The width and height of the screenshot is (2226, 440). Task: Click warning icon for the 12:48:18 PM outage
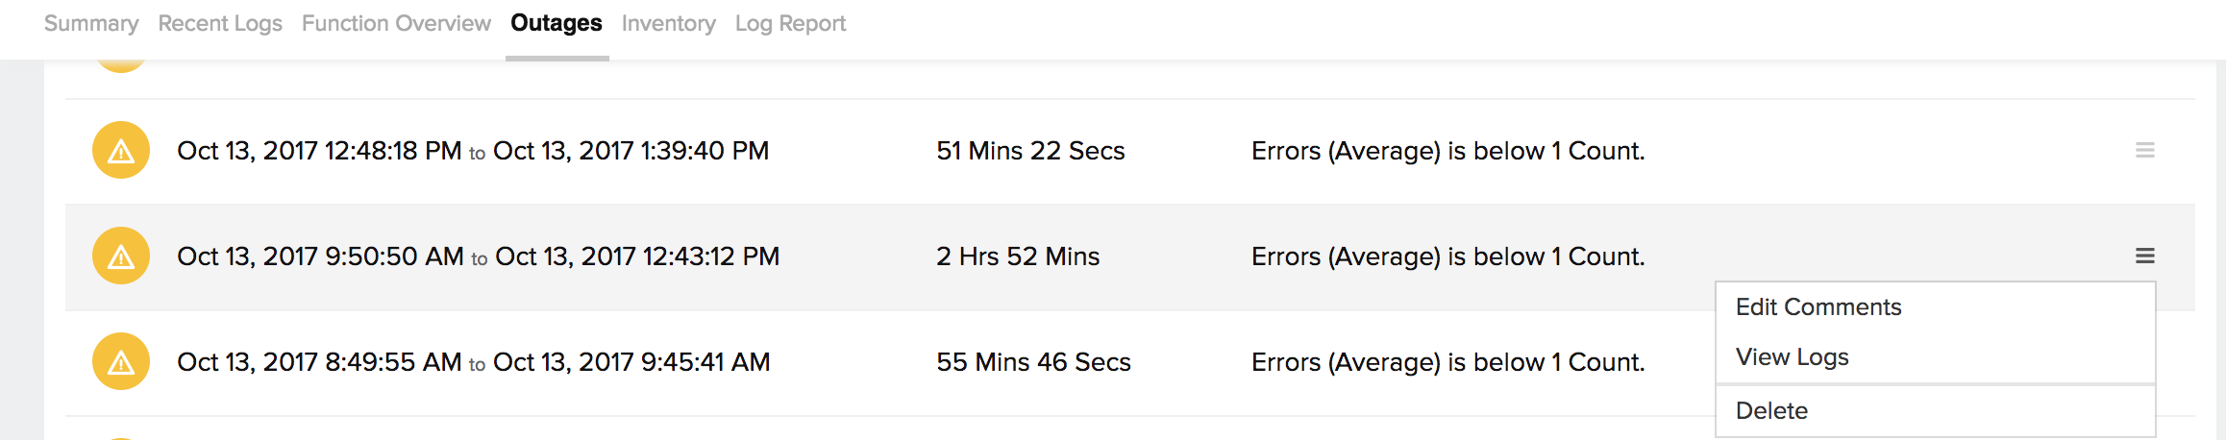[x=121, y=151]
